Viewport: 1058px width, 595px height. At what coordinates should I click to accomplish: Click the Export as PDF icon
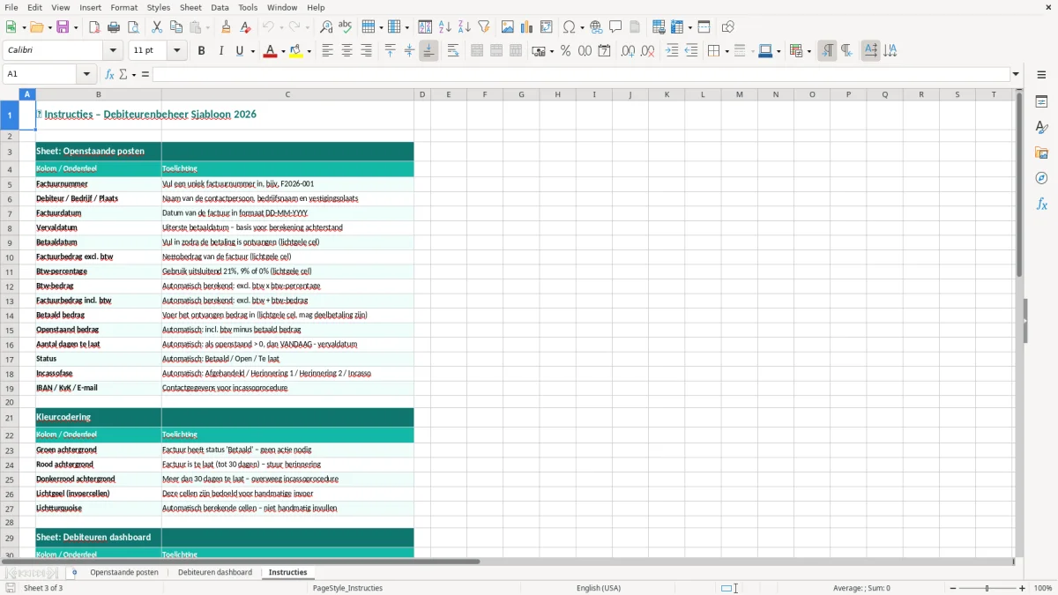click(94, 27)
